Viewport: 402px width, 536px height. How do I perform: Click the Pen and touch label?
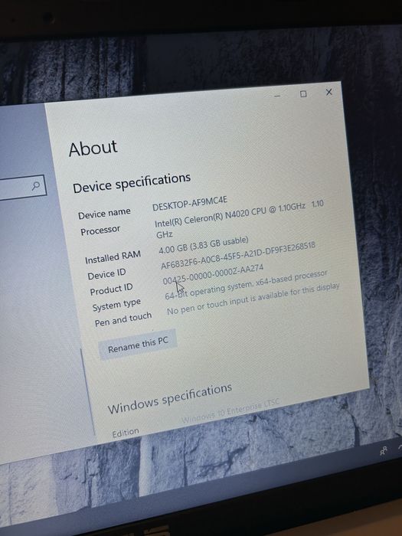point(123,319)
